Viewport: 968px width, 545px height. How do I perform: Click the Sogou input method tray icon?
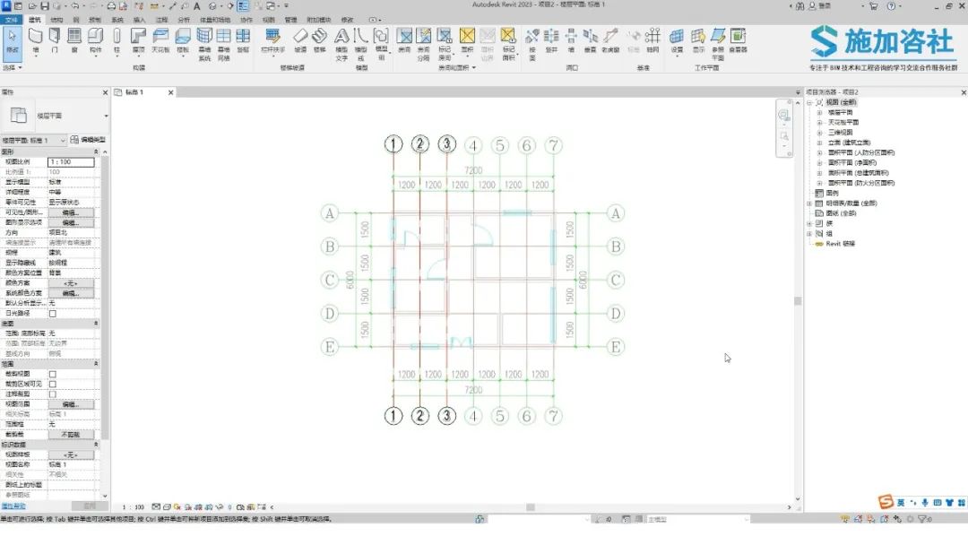click(886, 502)
